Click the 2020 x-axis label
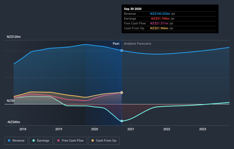The height and width of the screenshot is (149, 234). (95, 129)
